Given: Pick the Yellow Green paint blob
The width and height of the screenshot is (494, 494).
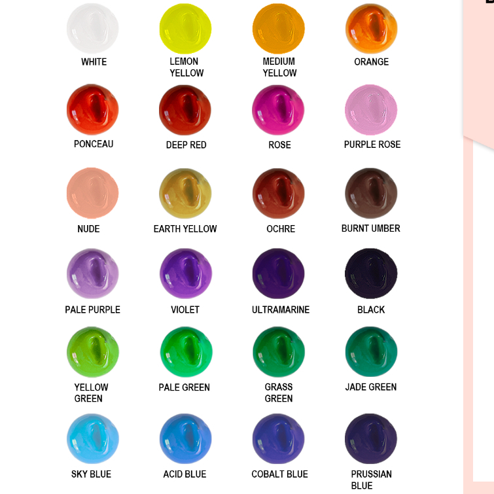Looking at the screenshot, I should [x=93, y=352].
